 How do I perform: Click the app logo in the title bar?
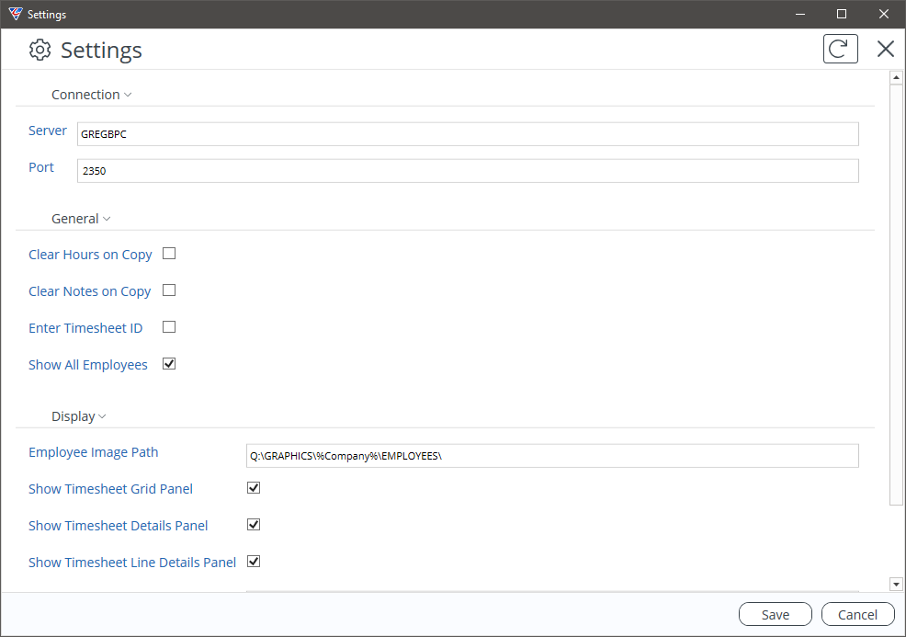[16, 14]
